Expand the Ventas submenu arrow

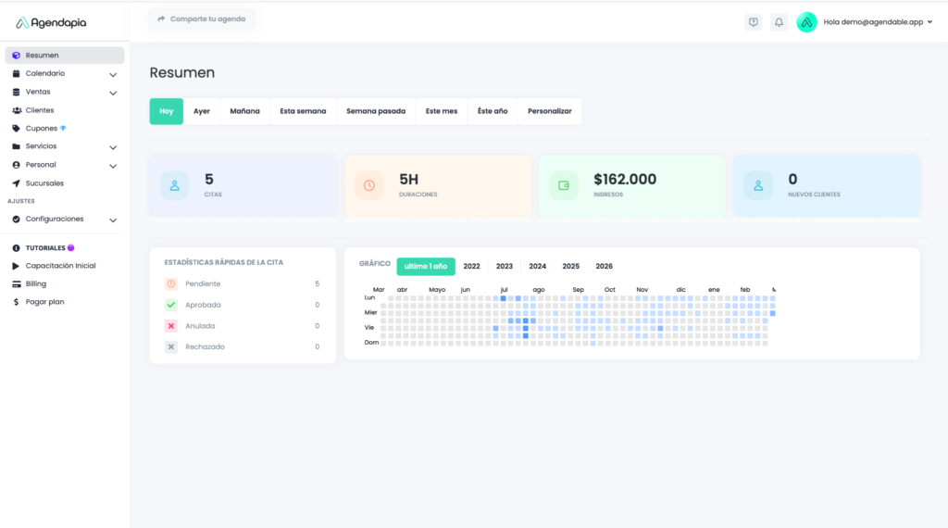[x=113, y=93]
